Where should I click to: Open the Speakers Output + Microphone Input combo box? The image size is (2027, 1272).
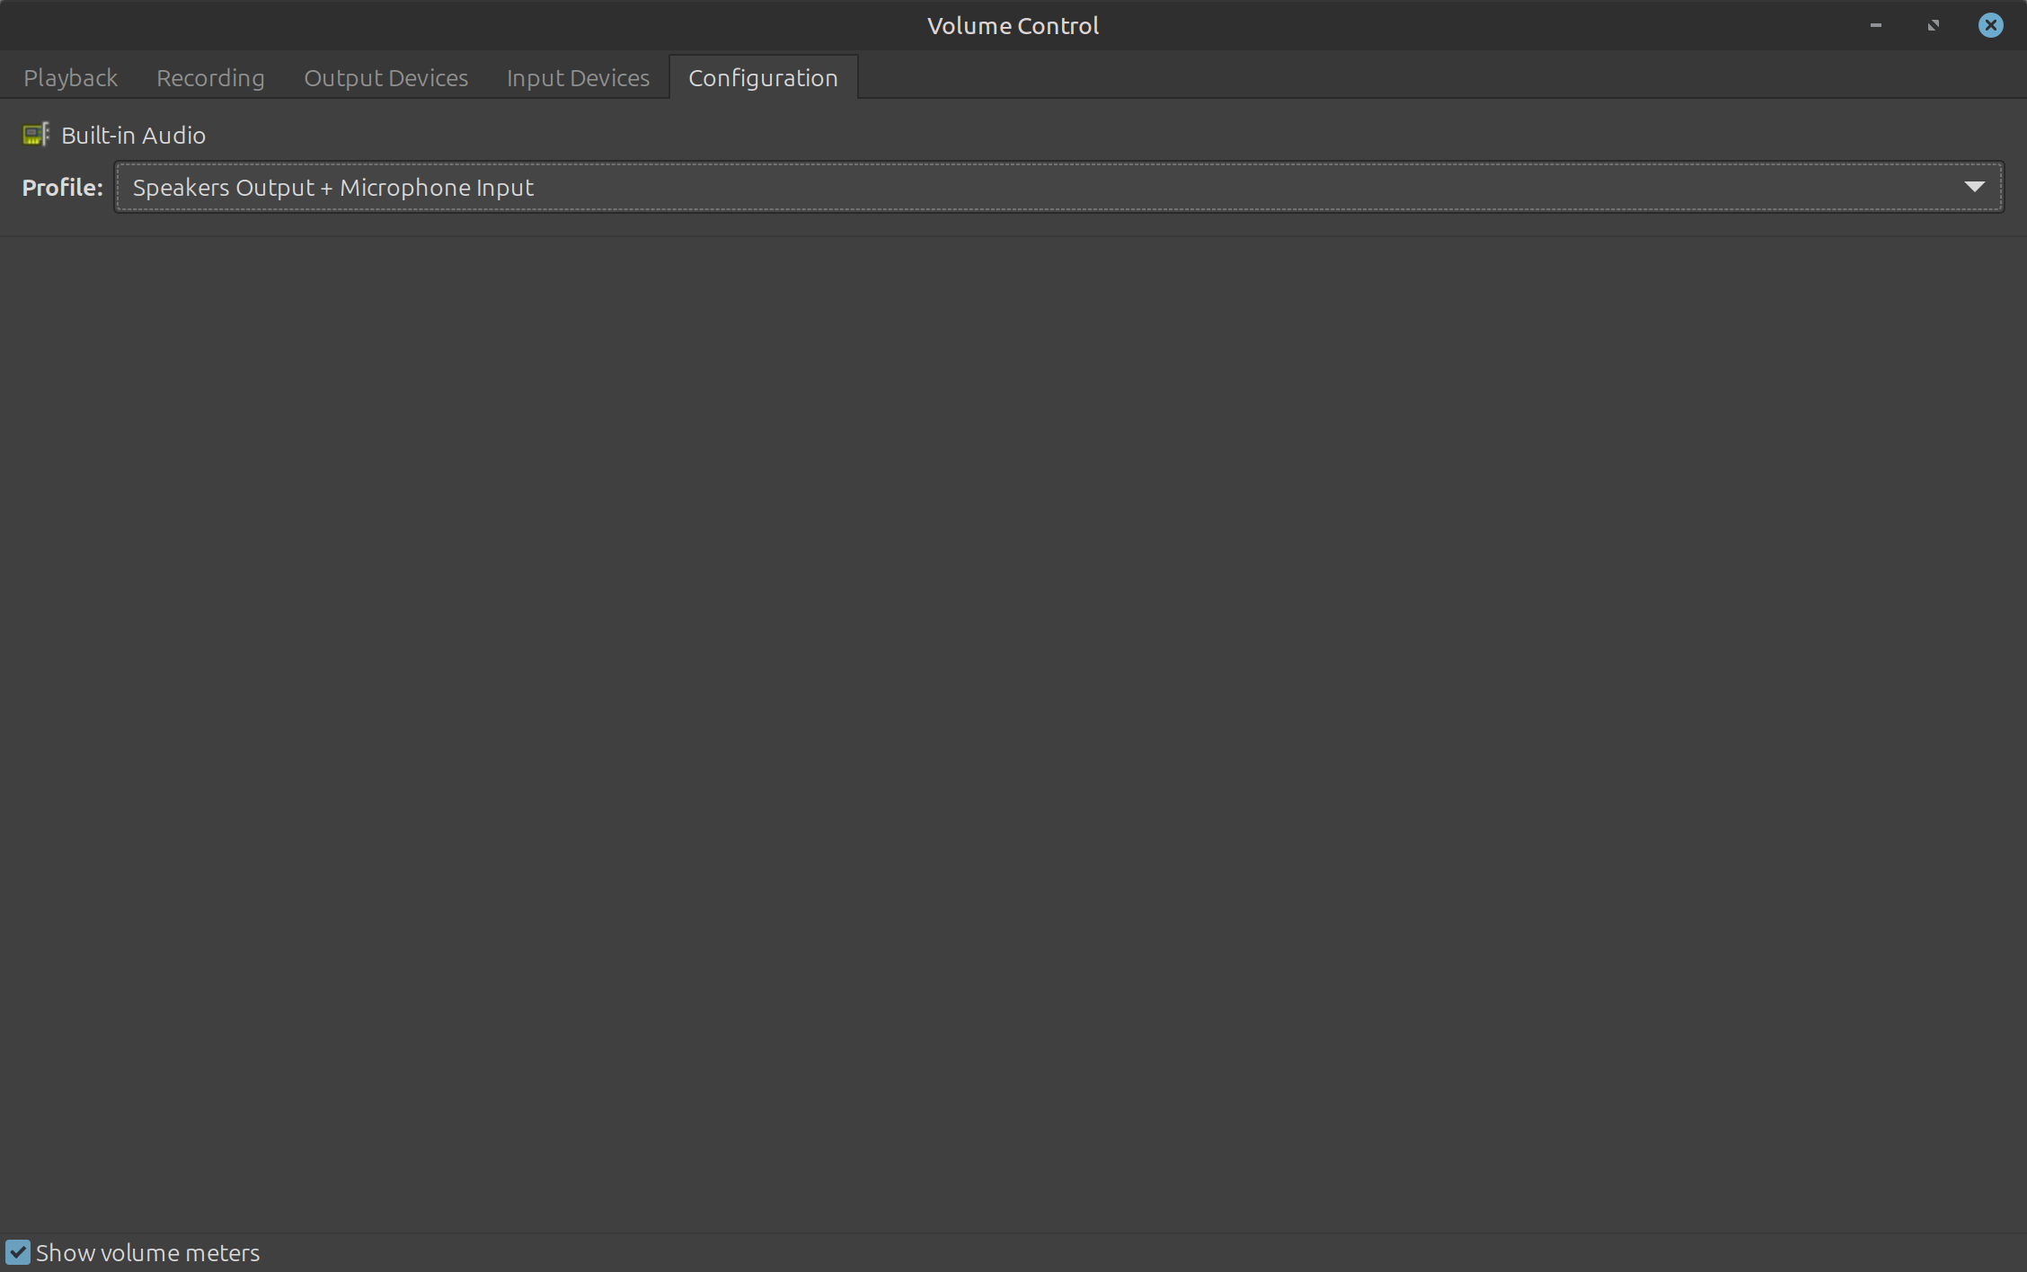pos(988,188)
